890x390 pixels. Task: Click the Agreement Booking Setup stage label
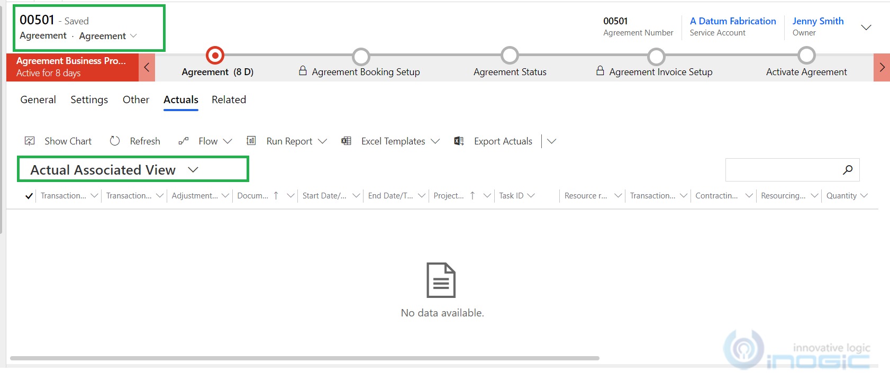coord(366,72)
